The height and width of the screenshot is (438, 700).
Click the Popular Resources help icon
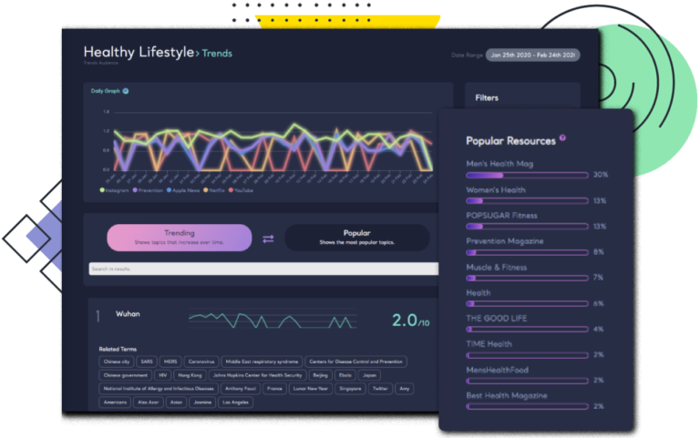pos(562,138)
